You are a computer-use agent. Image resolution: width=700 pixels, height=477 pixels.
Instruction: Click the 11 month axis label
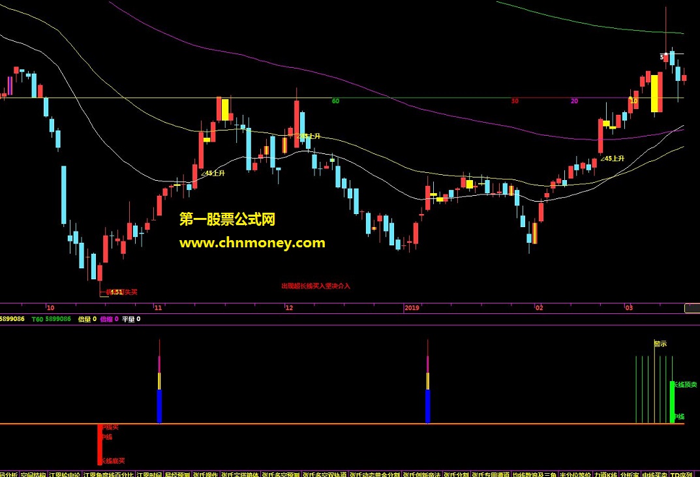(158, 308)
